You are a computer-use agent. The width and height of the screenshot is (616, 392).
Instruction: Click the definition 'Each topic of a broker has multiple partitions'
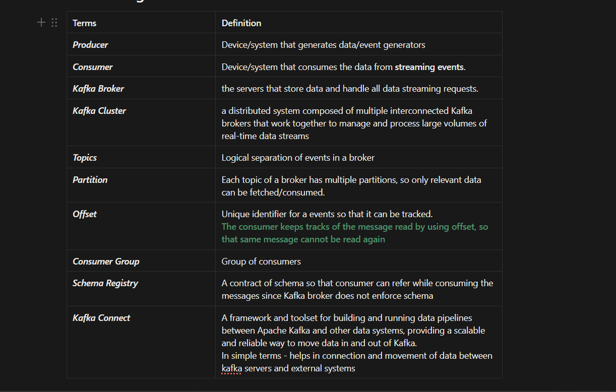[352, 186]
